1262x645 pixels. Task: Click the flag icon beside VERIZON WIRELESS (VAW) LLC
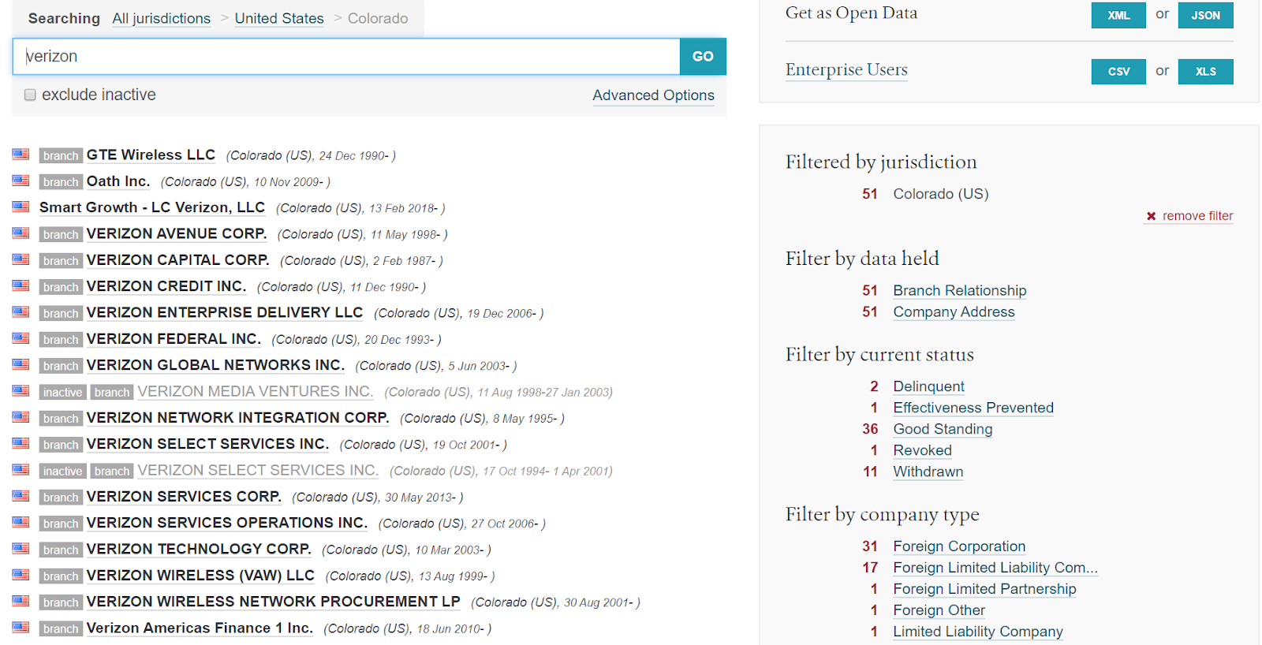point(21,575)
